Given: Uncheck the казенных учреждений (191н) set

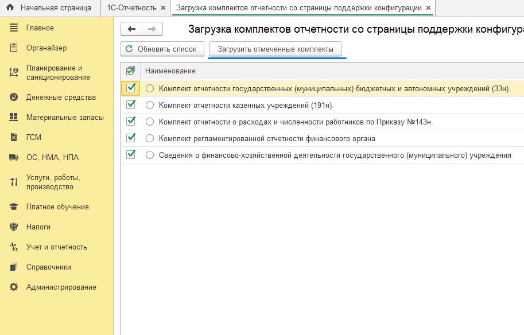Looking at the screenshot, I should coord(131,105).
